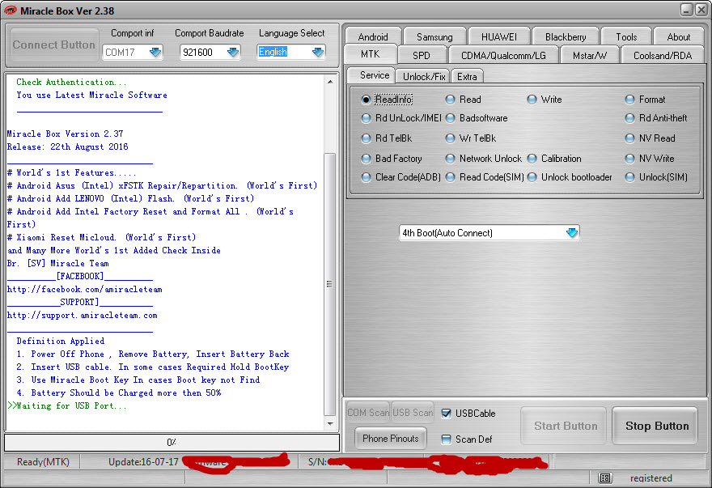Viewport: 712px width, 488px height.
Task: Click the log panel scrollbar thumb
Action: (x=329, y=284)
